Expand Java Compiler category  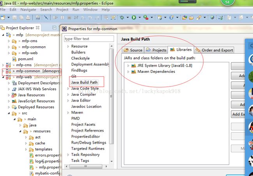click(x=68, y=95)
